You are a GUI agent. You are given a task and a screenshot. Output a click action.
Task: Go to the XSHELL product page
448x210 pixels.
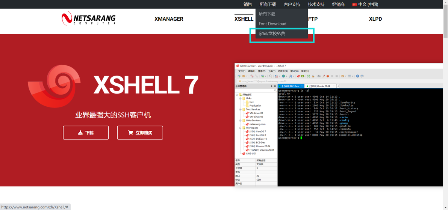244,19
